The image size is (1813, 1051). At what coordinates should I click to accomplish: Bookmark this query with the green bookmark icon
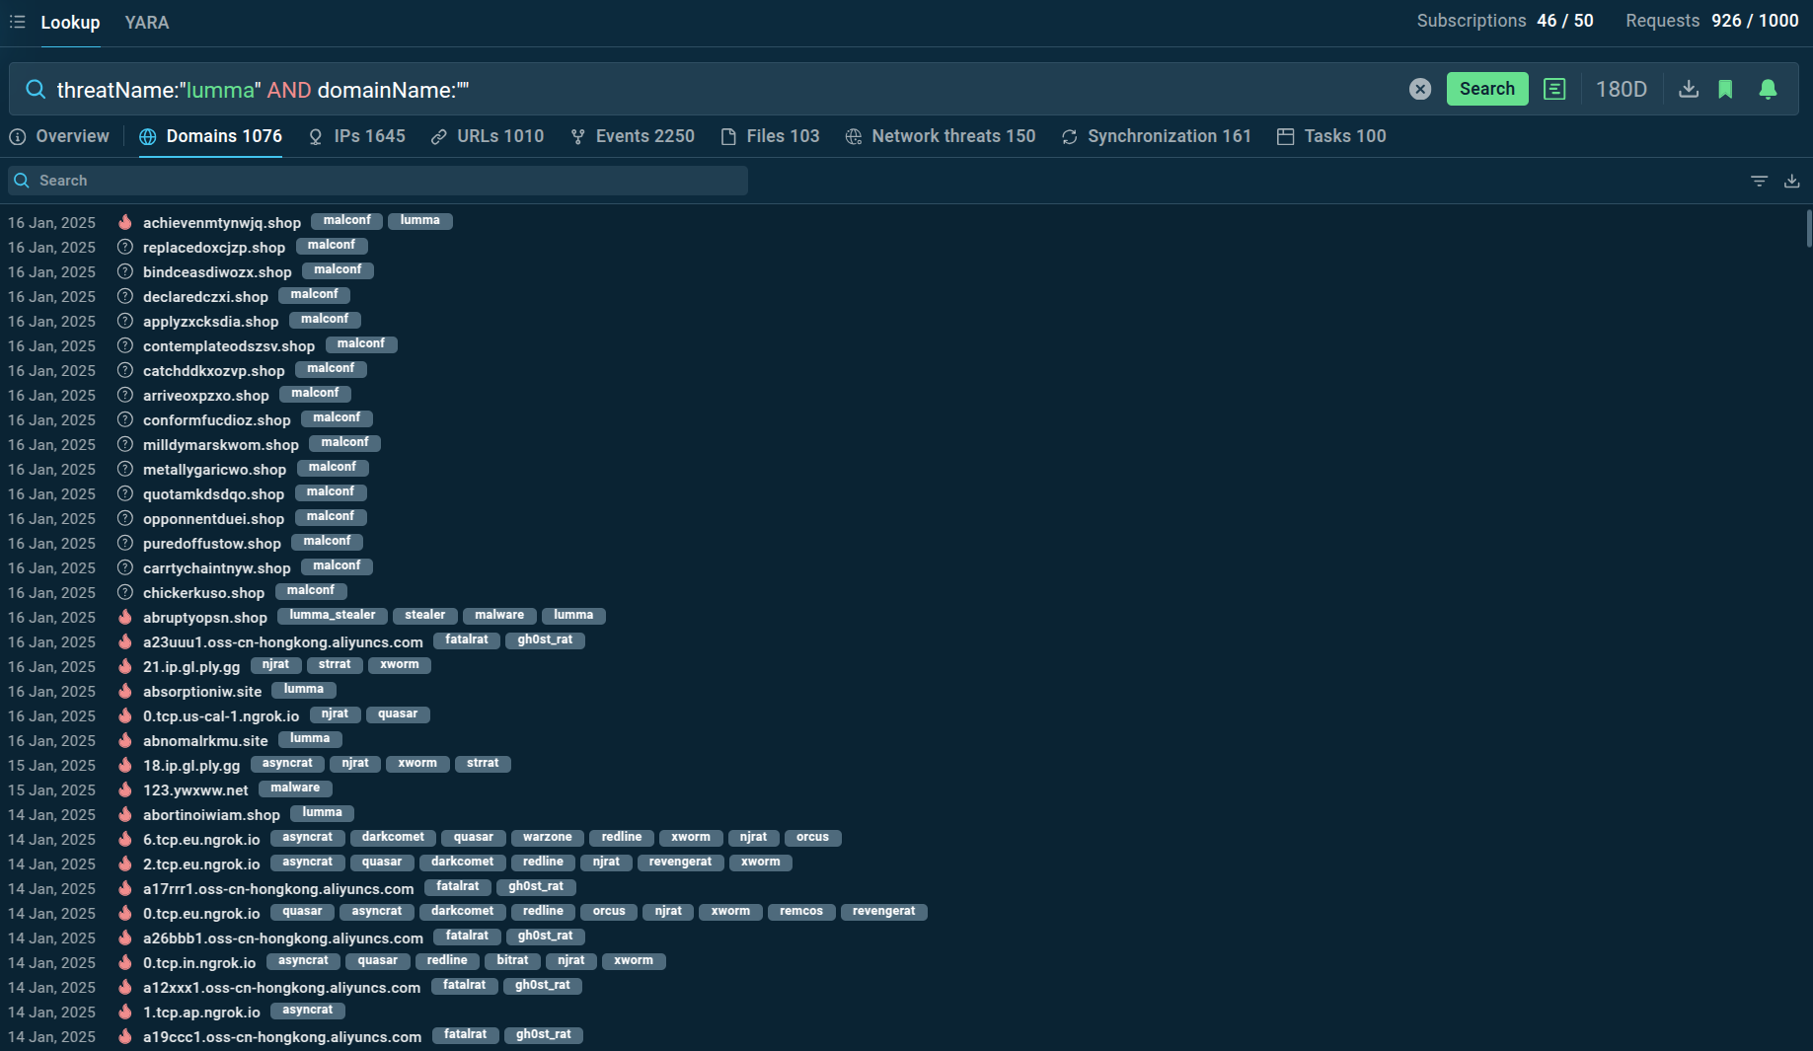(1725, 89)
